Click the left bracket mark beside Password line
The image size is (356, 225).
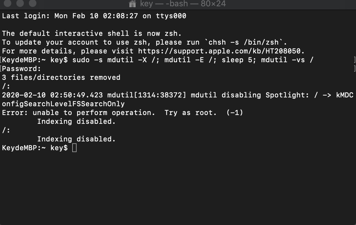pos(1,69)
